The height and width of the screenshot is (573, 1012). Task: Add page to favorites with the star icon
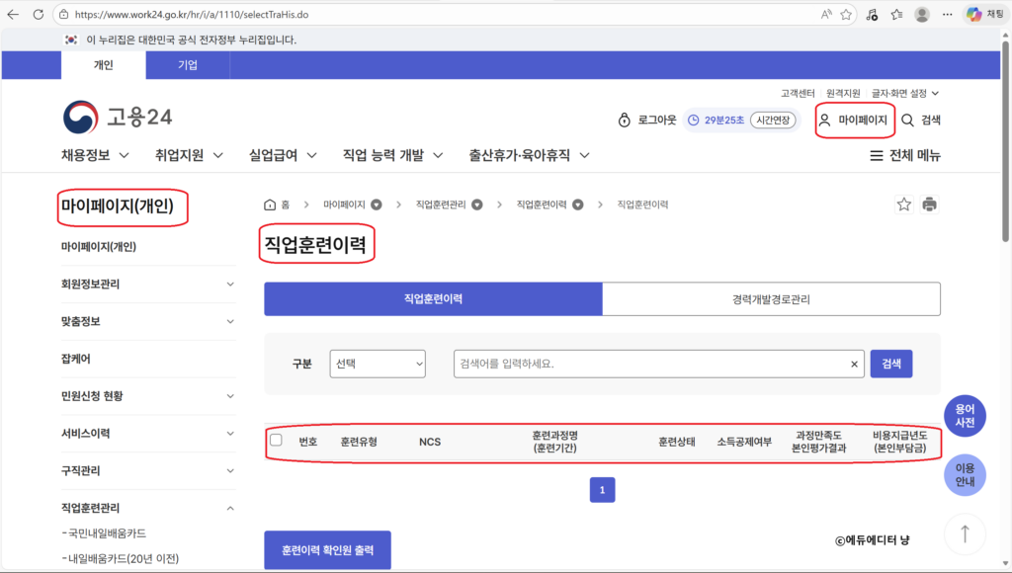pyautogui.click(x=903, y=204)
